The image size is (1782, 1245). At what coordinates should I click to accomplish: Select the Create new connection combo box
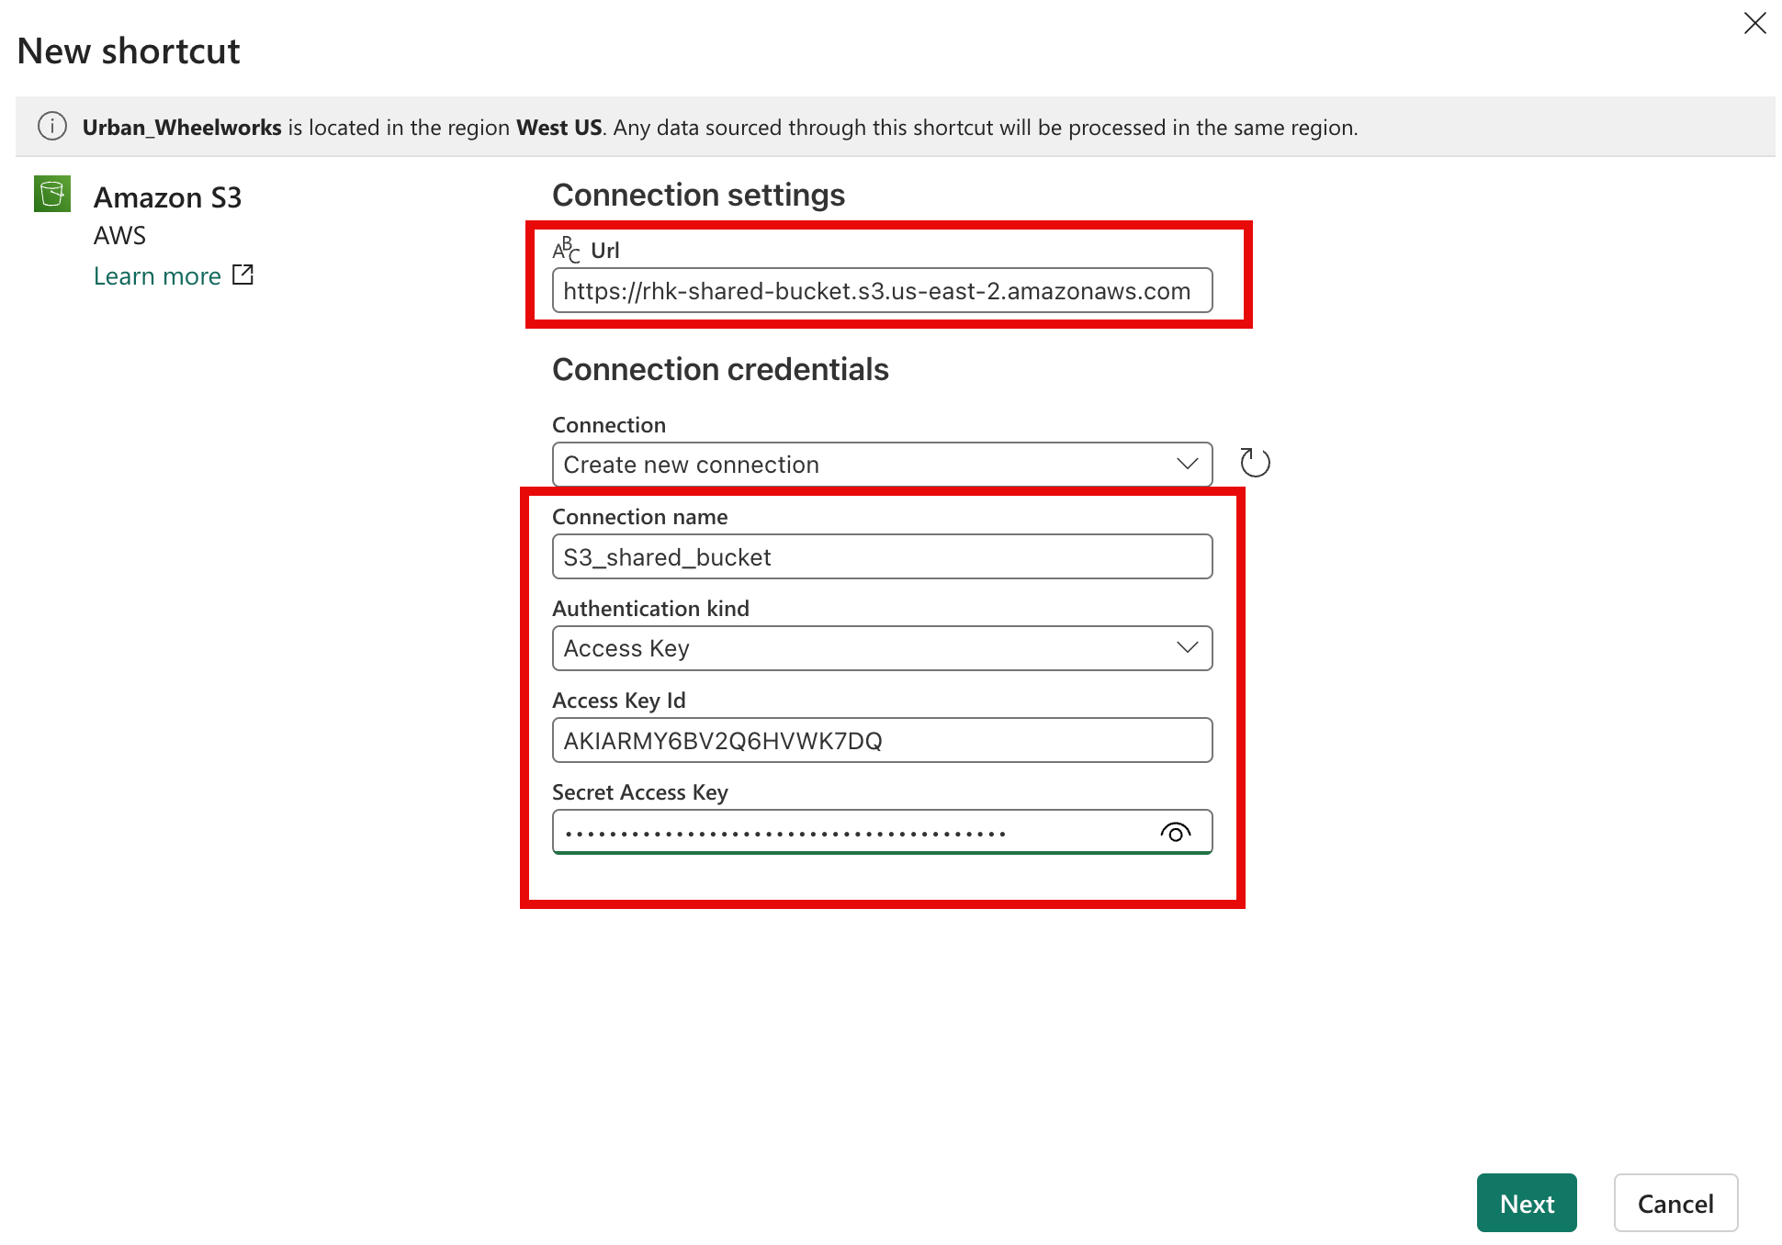(863, 465)
